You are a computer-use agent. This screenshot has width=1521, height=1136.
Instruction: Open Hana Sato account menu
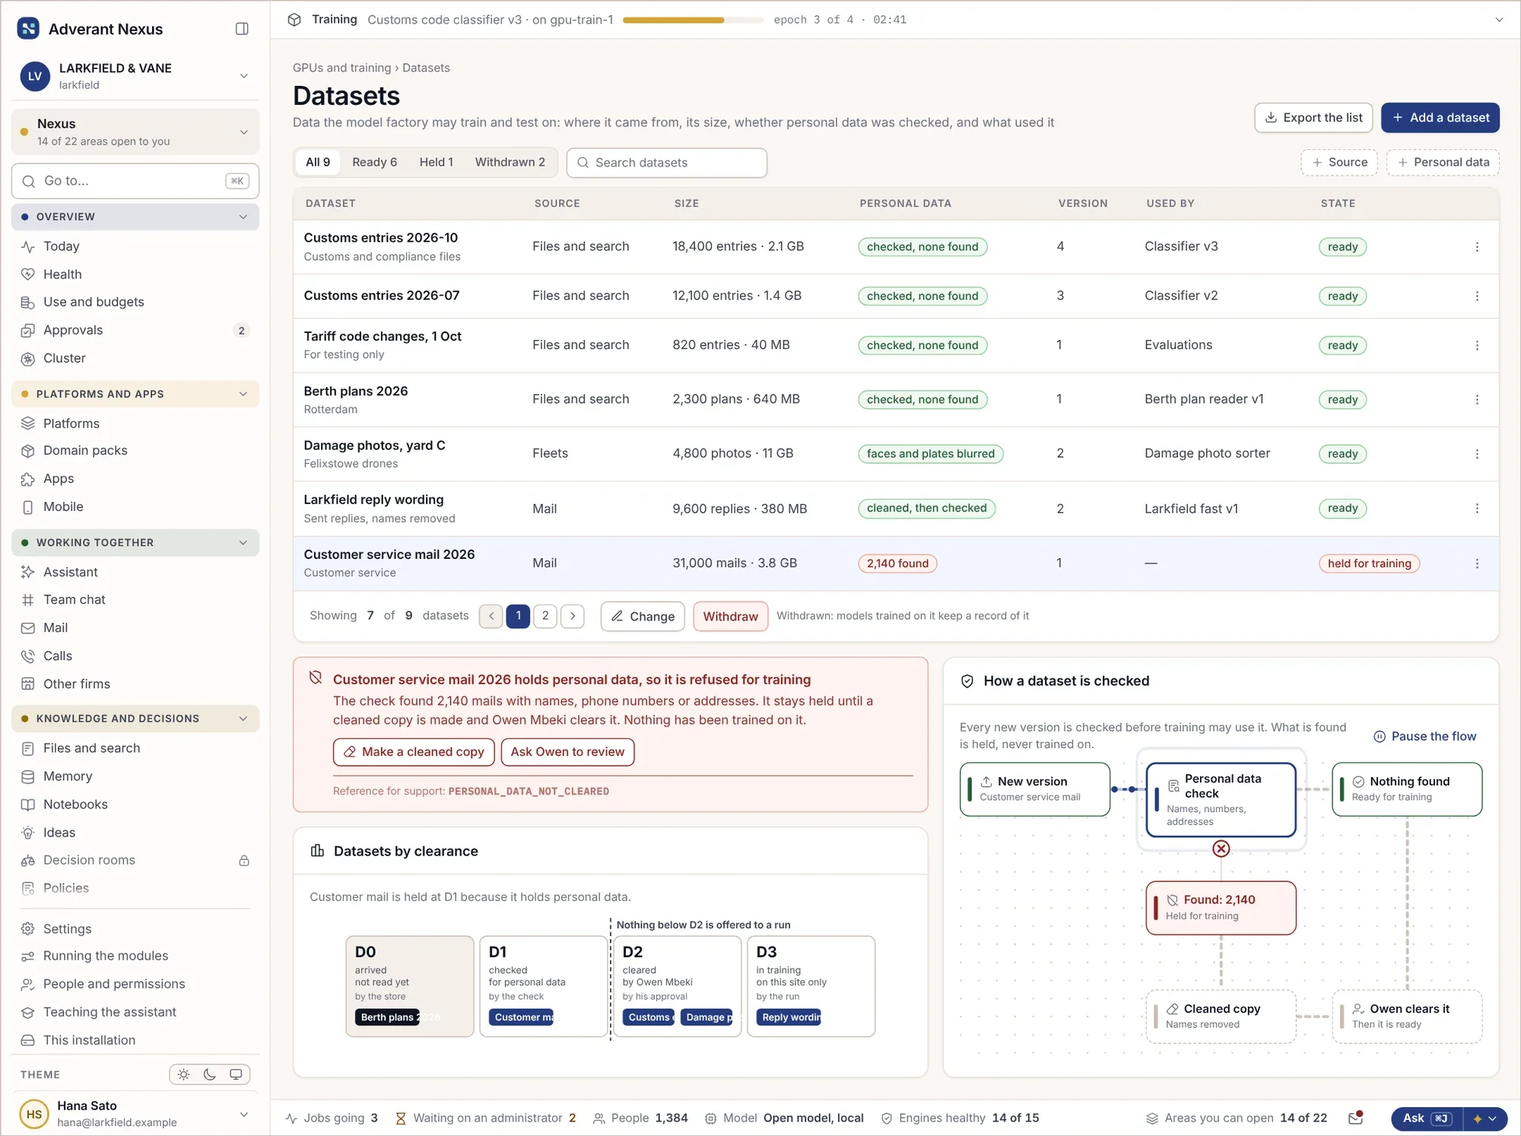[135, 1113]
